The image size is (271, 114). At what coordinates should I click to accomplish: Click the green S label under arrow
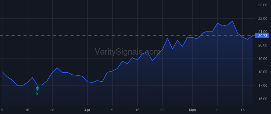click(37, 94)
